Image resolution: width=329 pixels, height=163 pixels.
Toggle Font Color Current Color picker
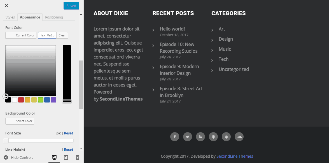(x=21, y=35)
